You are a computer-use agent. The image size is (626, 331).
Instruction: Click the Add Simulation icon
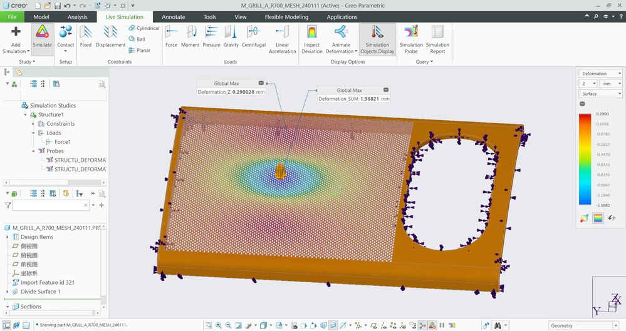[16, 31]
